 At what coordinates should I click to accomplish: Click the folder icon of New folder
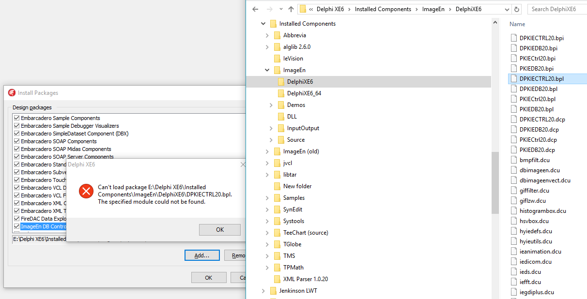277,186
